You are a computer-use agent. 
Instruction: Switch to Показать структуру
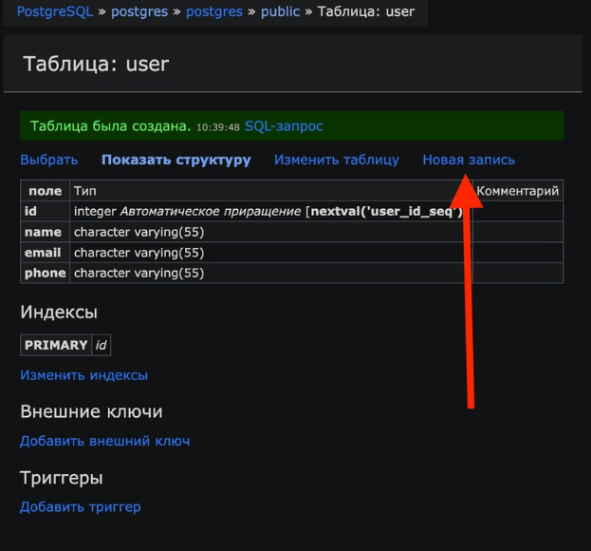click(x=176, y=160)
